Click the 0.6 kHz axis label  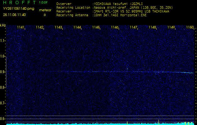[x=3, y=119]
